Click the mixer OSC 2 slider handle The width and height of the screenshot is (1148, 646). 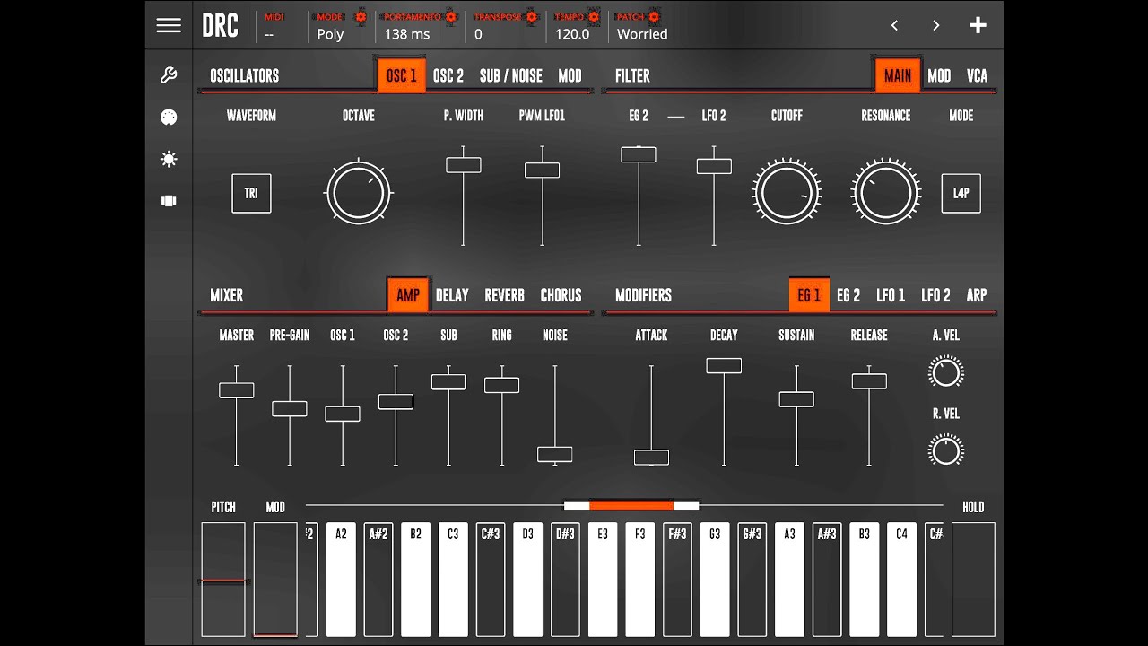coord(396,402)
